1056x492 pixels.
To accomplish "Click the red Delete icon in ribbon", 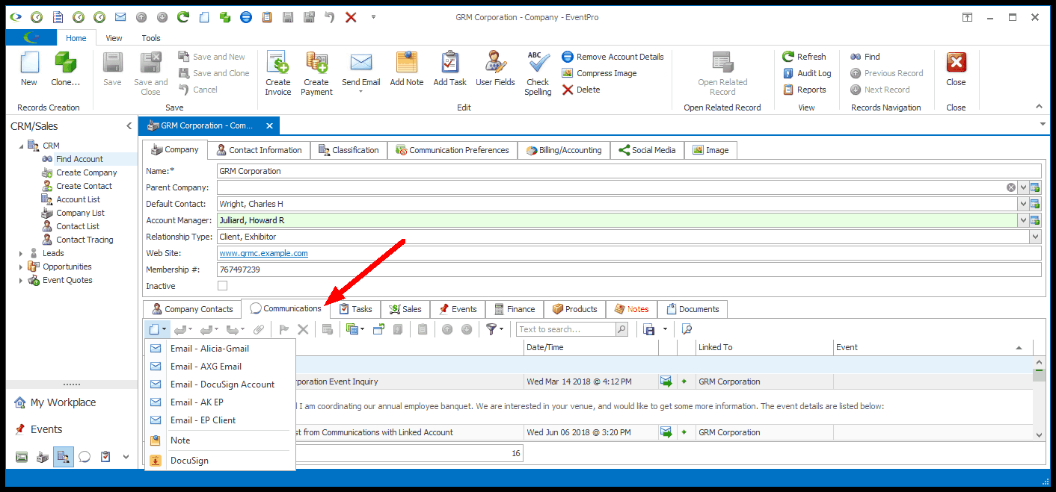I will pyautogui.click(x=568, y=90).
